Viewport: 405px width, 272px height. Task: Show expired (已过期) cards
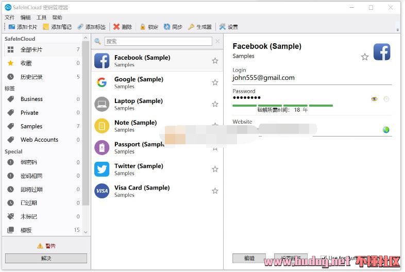(x=43, y=203)
